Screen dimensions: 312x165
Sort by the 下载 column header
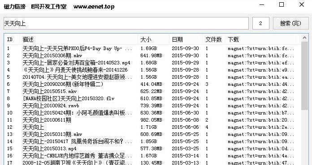point(263,39)
